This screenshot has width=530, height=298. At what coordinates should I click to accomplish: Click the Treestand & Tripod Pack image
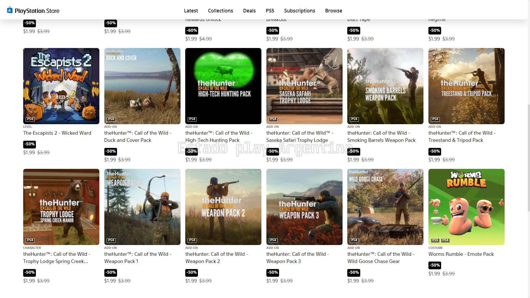466,86
